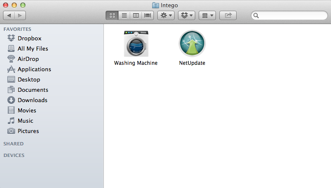The width and height of the screenshot is (331, 188).
Task: Click the Downloads arrow icon
Action: 11,100
